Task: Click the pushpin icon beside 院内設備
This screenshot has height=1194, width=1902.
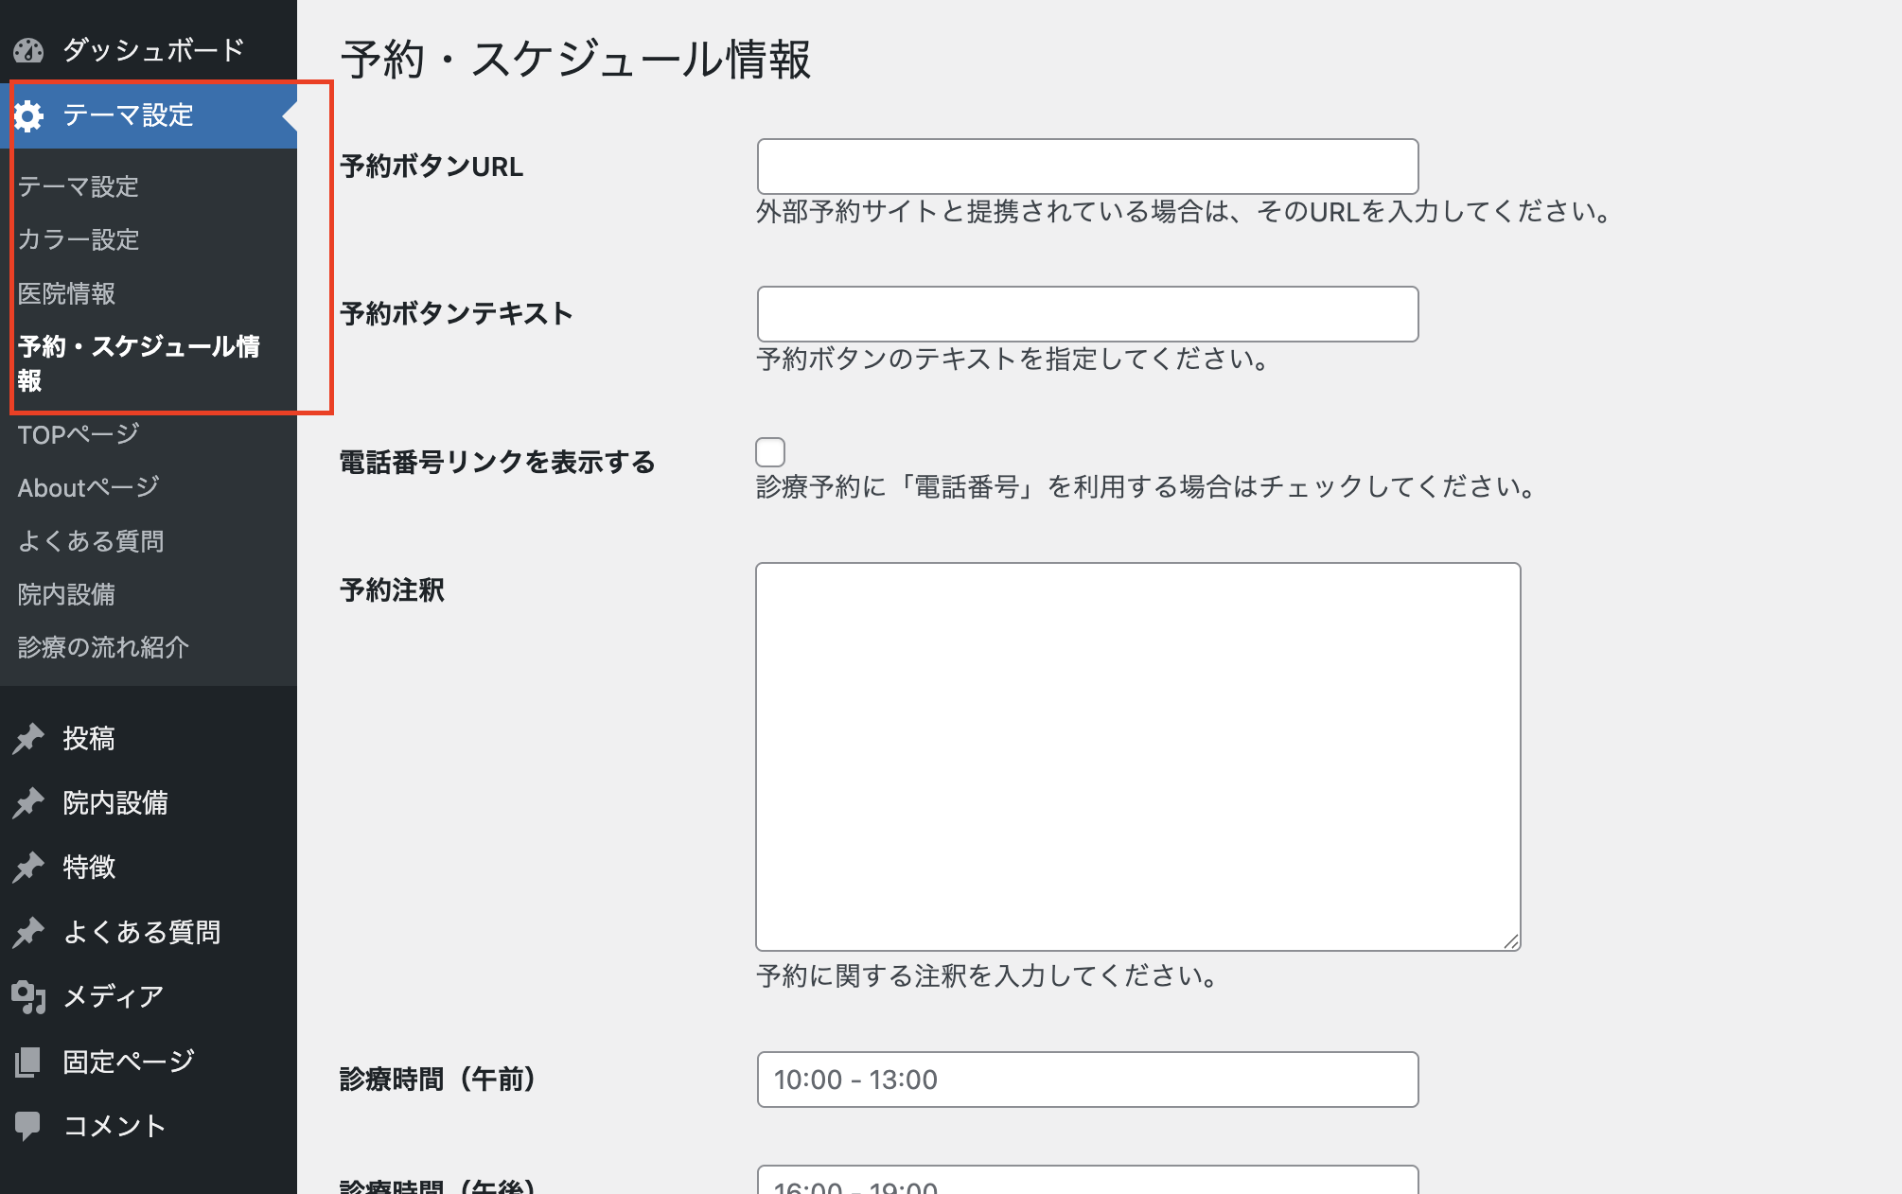Action: pos(28,802)
